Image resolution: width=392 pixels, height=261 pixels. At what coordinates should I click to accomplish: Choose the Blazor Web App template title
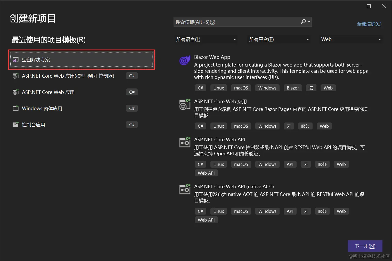212,57
